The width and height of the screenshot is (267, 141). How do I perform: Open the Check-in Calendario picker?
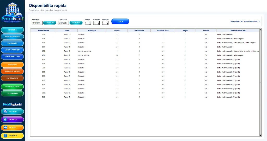[50, 23]
